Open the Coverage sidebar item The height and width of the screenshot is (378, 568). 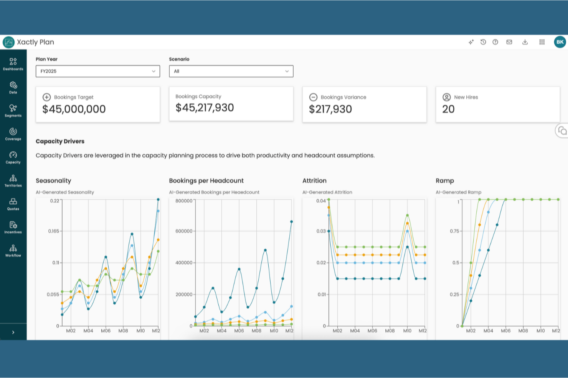pos(13,134)
